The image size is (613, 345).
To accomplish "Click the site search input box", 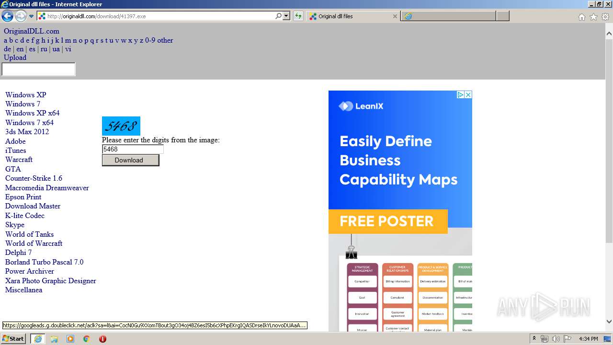I will click(38, 69).
